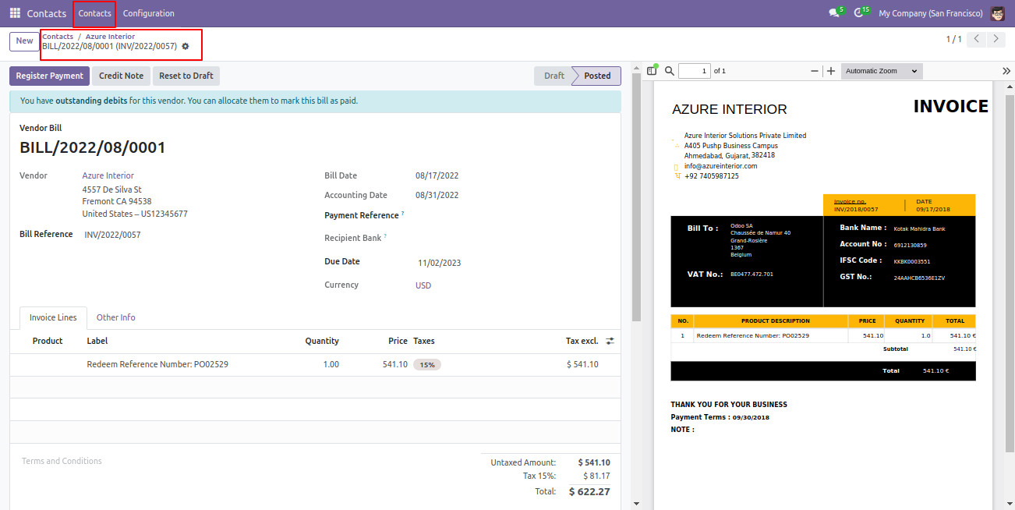Toggle the PDF viewer sidebar icon
Image resolution: width=1015 pixels, height=510 pixels.
click(x=652, y=71)
